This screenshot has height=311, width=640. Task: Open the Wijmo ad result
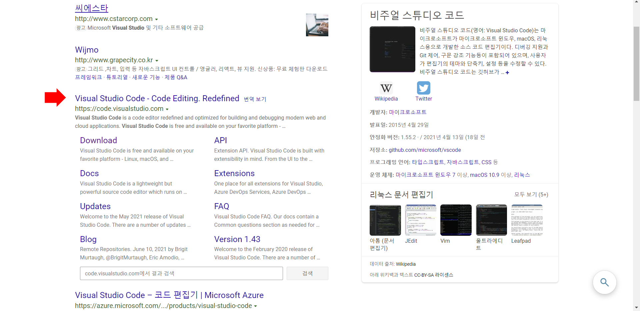(x=87, y=50)
